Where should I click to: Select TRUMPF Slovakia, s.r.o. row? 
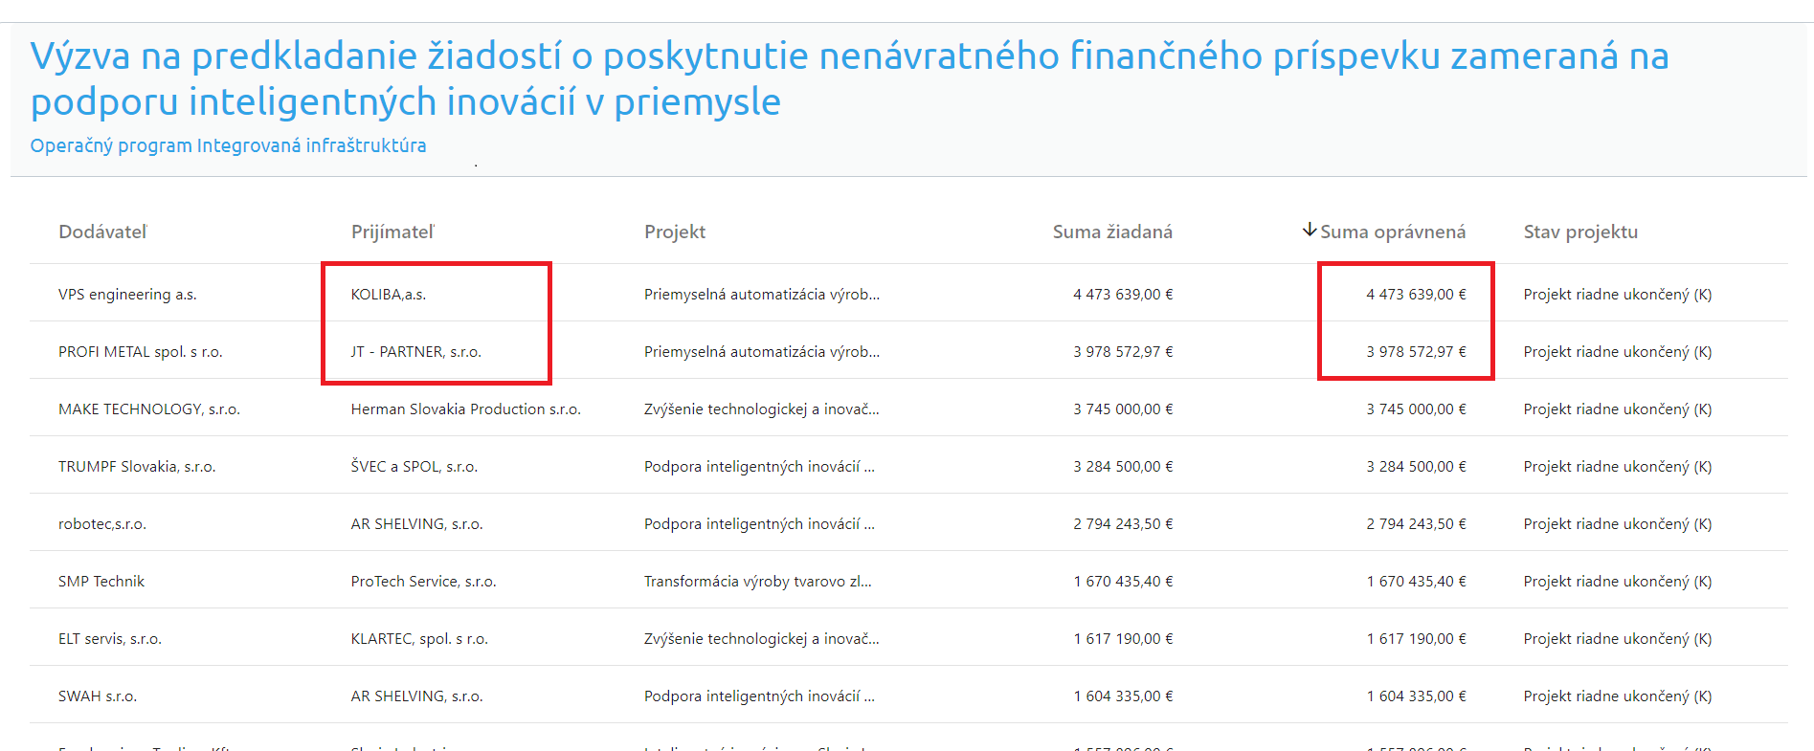point(137,467)
